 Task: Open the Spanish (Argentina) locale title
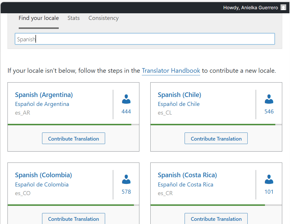coord(44,95)
